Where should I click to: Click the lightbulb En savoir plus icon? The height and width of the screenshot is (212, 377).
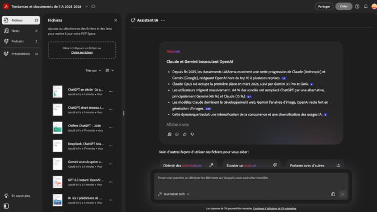click(x=6, y=196)
